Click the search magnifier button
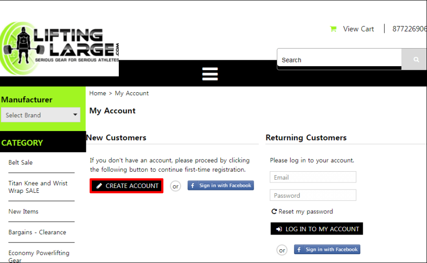The image size is (427, 263). click(x=415, y=59)
